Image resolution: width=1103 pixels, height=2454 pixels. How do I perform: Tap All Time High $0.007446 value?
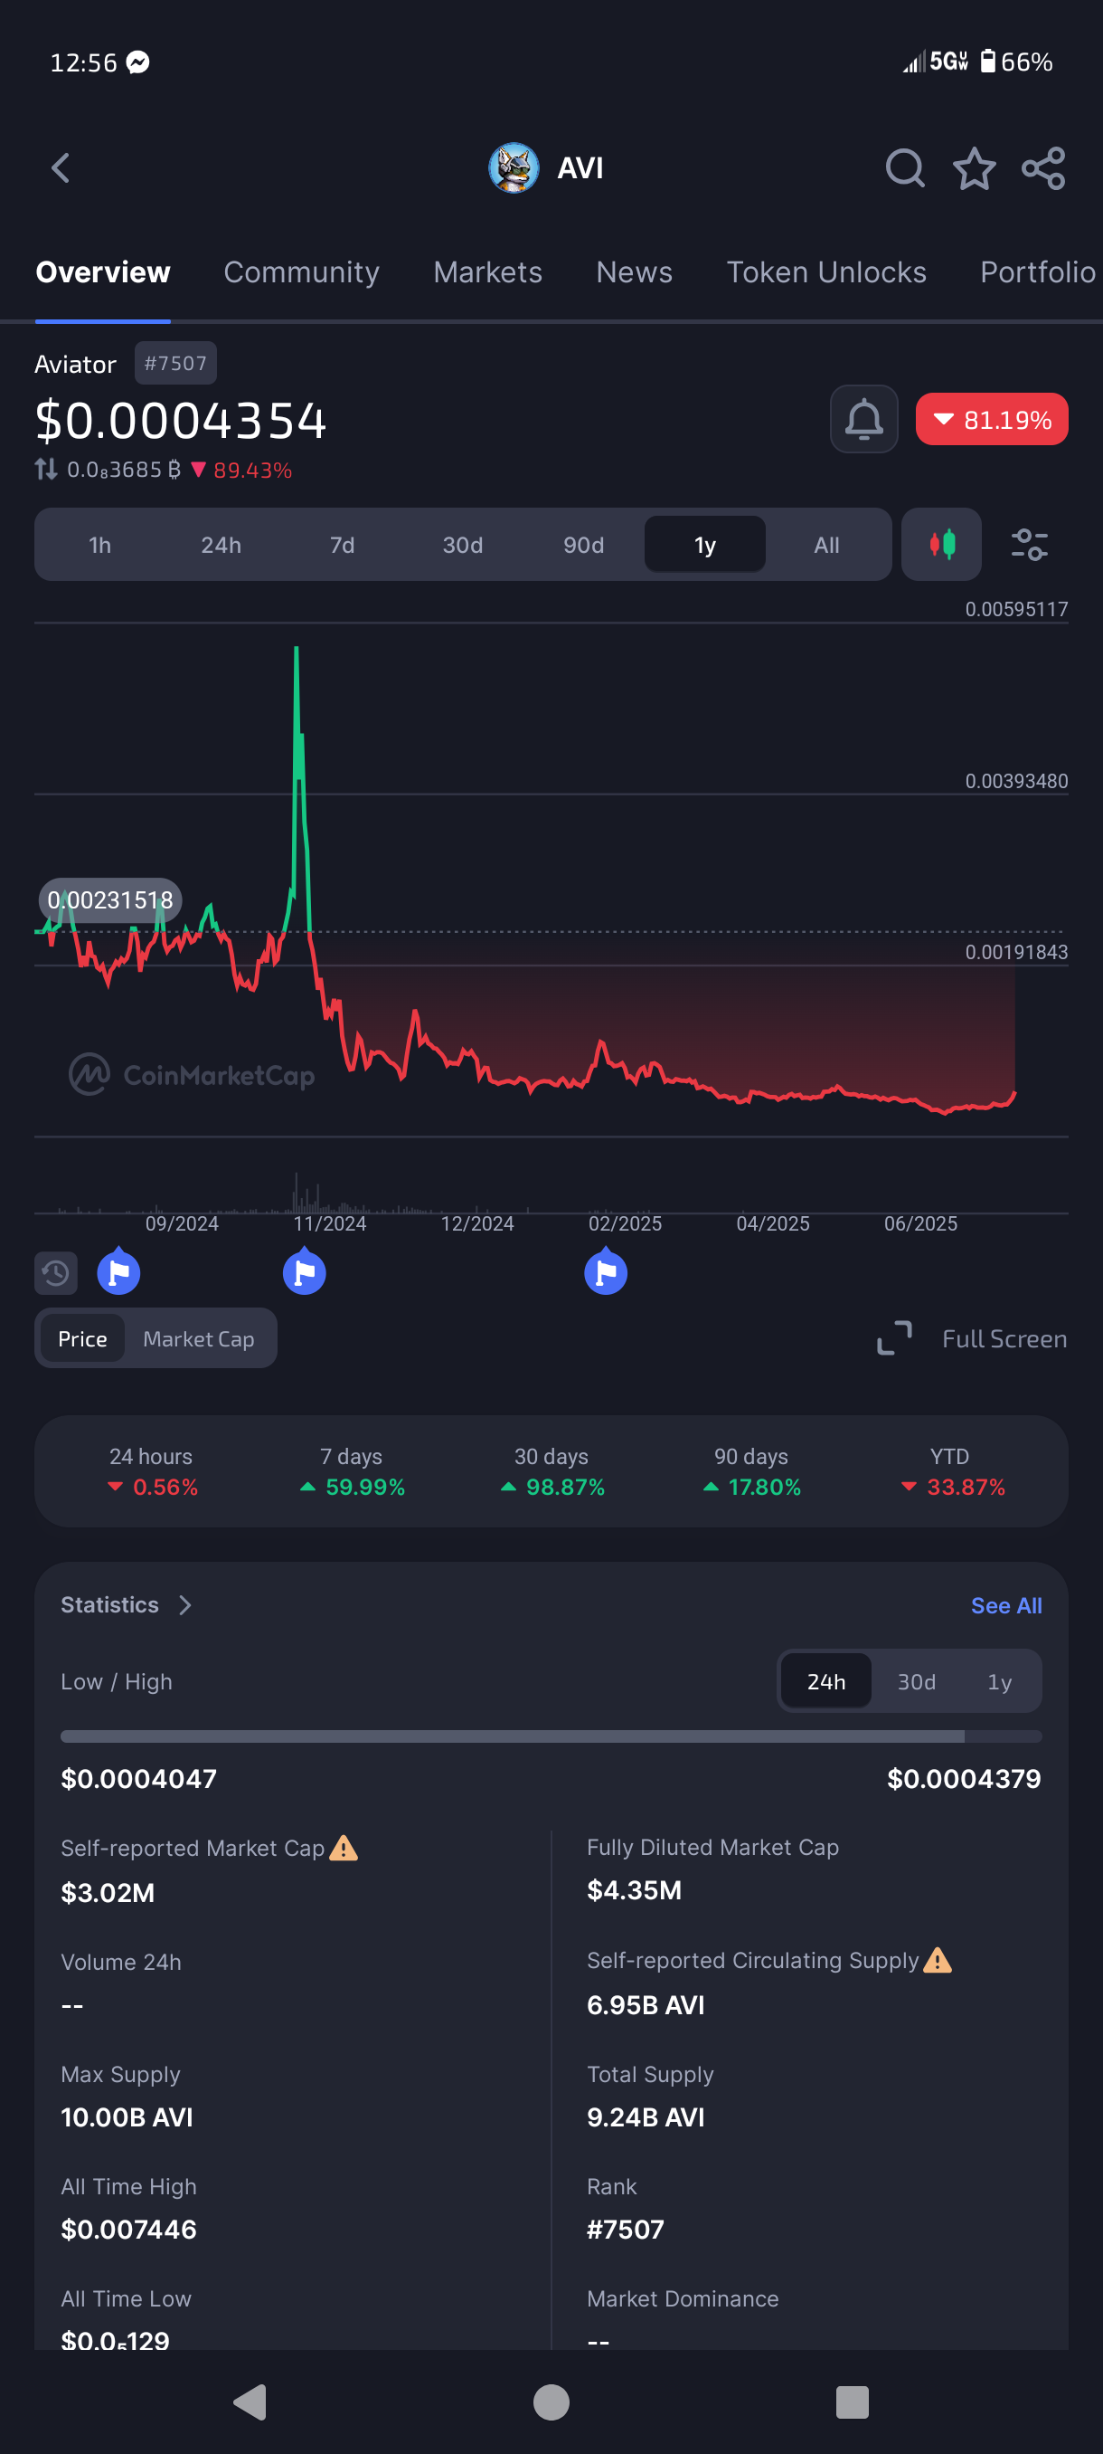(x=128, y=2230)
